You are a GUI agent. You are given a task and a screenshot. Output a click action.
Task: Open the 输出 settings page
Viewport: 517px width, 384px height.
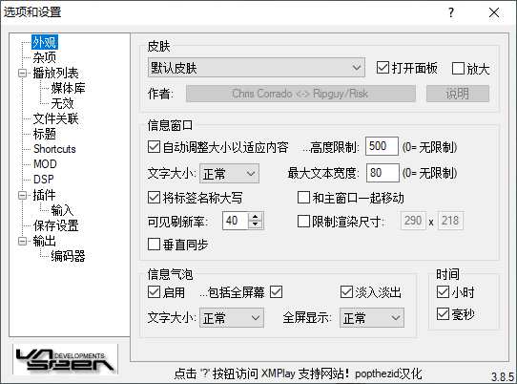pos(44,241)
